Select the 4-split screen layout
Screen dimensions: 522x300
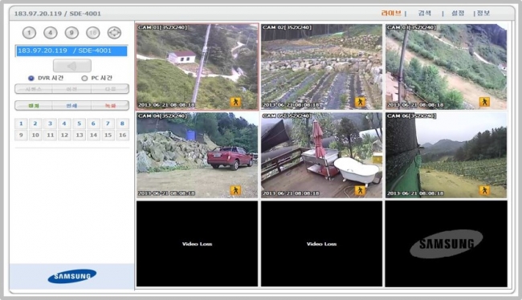click(51, 33)
